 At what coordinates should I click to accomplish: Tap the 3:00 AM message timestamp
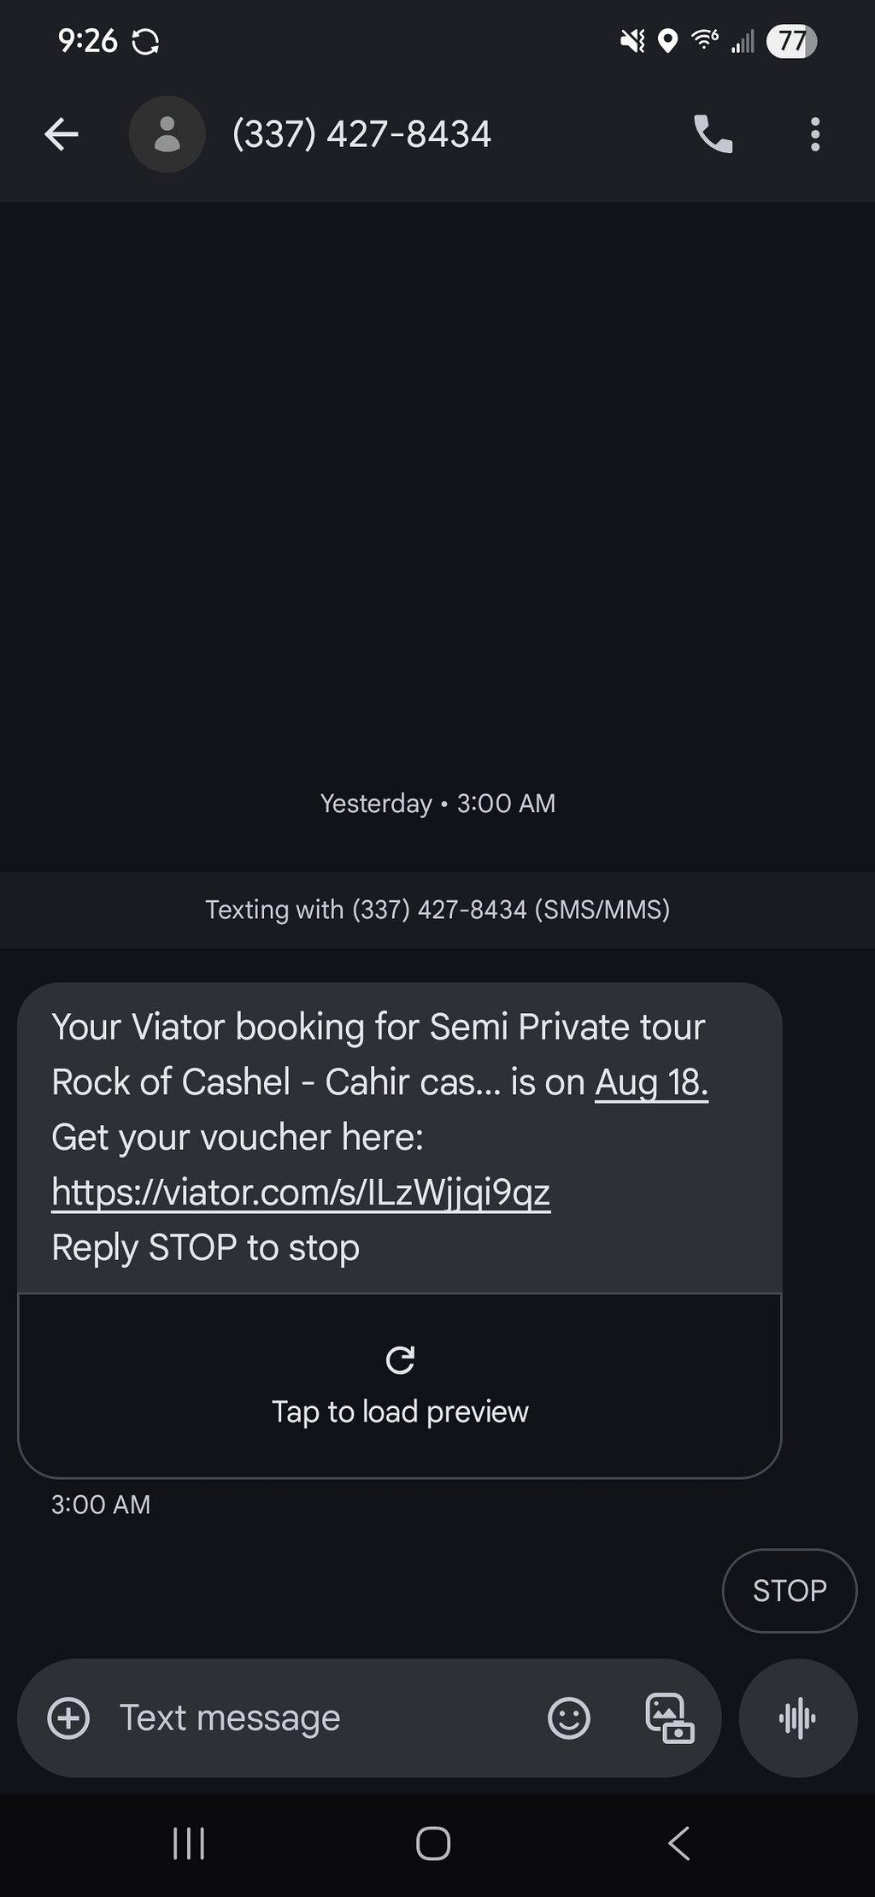[x=101, y=1505]
